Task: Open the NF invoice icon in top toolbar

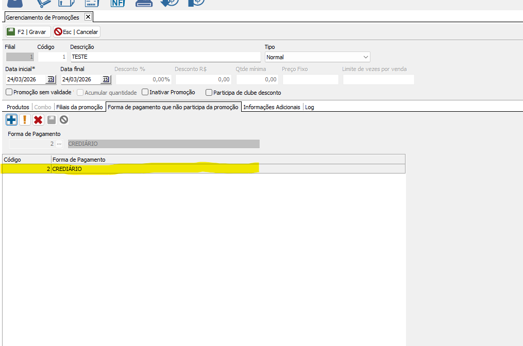Action: click(x=117, y=3)
